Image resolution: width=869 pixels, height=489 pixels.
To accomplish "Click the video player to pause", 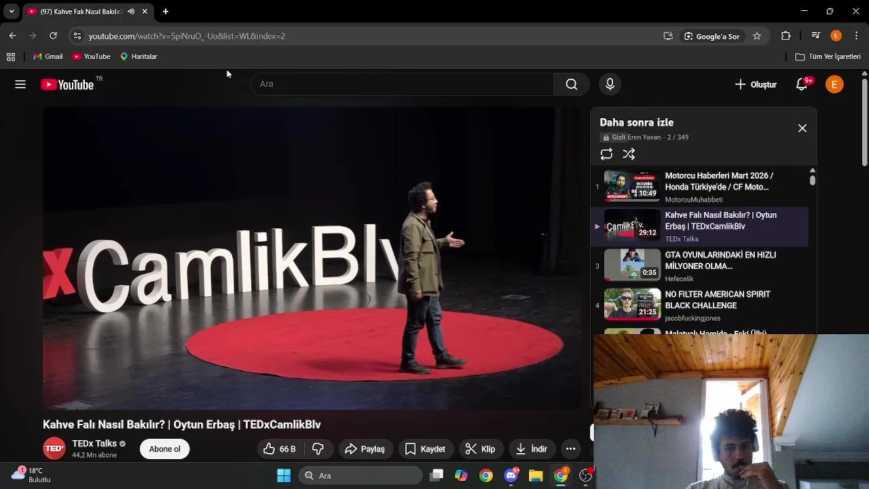I will point(313,258).
